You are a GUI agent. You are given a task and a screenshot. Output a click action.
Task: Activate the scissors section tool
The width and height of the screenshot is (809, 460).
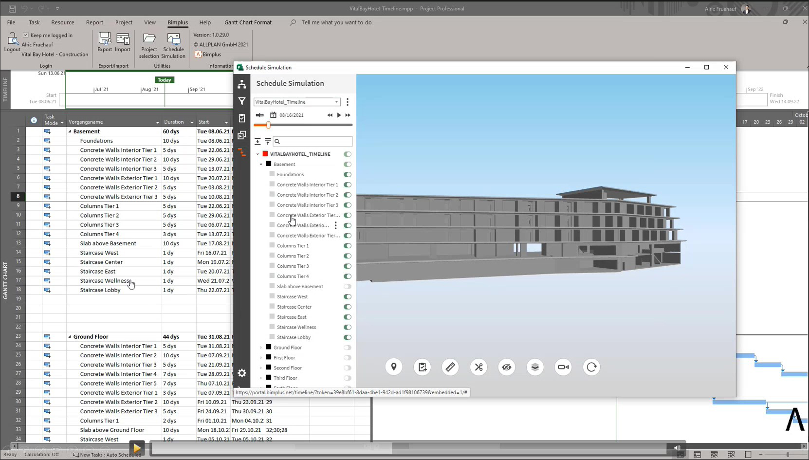[478, 367]
